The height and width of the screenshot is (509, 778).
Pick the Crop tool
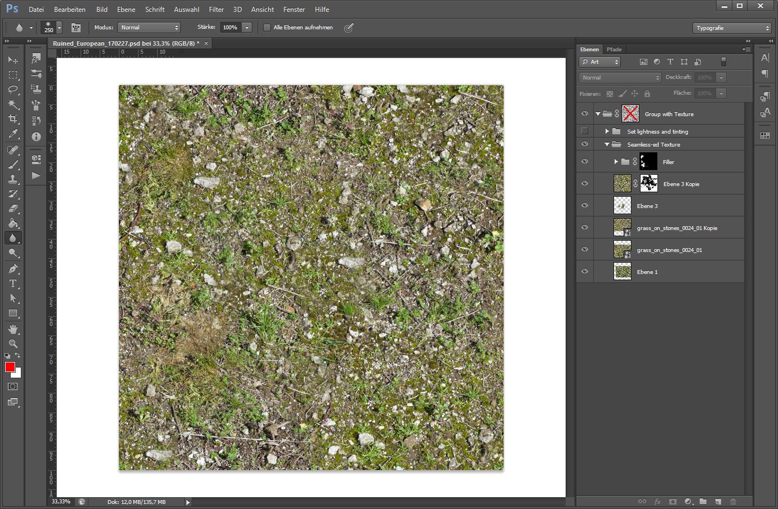(13, 119)
